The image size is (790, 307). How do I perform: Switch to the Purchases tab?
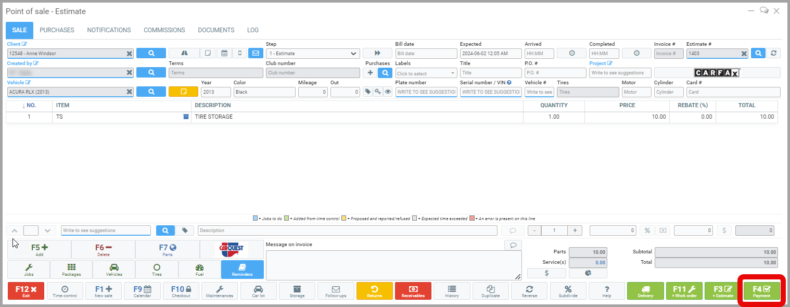57,30
